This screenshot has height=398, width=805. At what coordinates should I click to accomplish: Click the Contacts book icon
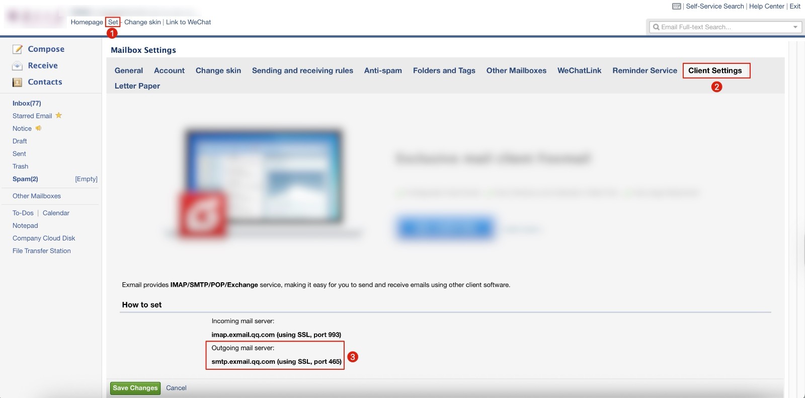coord(18,83)
